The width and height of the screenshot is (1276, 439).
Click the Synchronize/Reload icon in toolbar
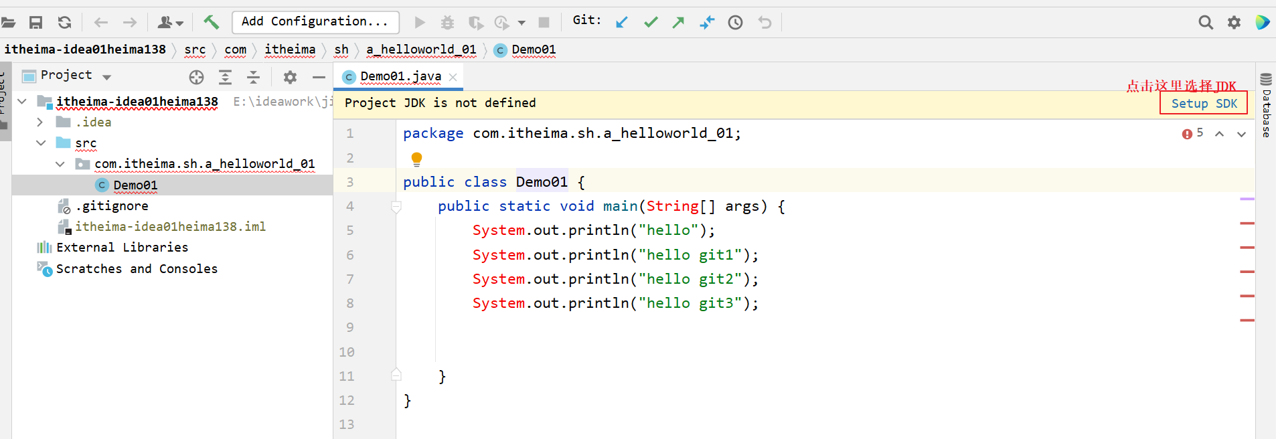point(64,22)
